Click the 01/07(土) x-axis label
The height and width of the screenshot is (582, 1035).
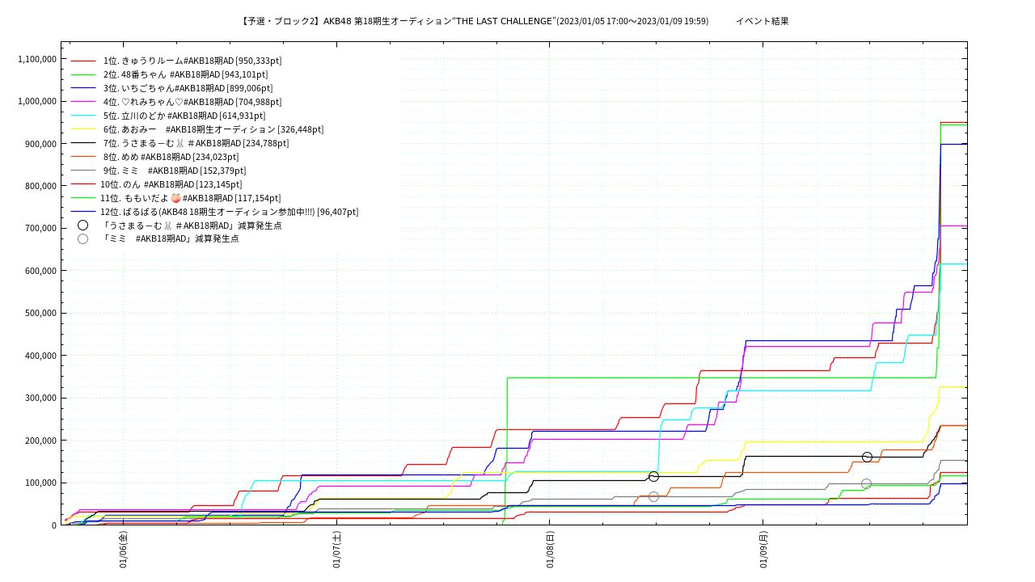[x=337, y=550]
